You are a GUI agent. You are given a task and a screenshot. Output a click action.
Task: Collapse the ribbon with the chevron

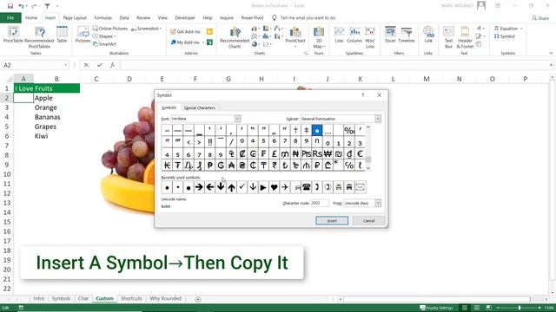[x=551, y=53]
